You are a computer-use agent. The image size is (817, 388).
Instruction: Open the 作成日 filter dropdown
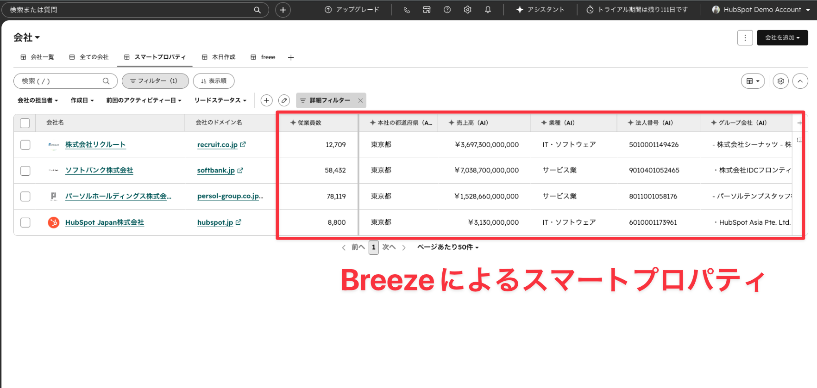point(82,100)
